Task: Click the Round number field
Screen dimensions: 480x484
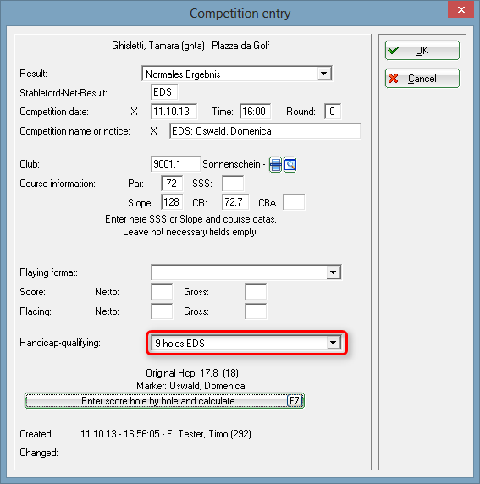Action: [x=333, y=112]
